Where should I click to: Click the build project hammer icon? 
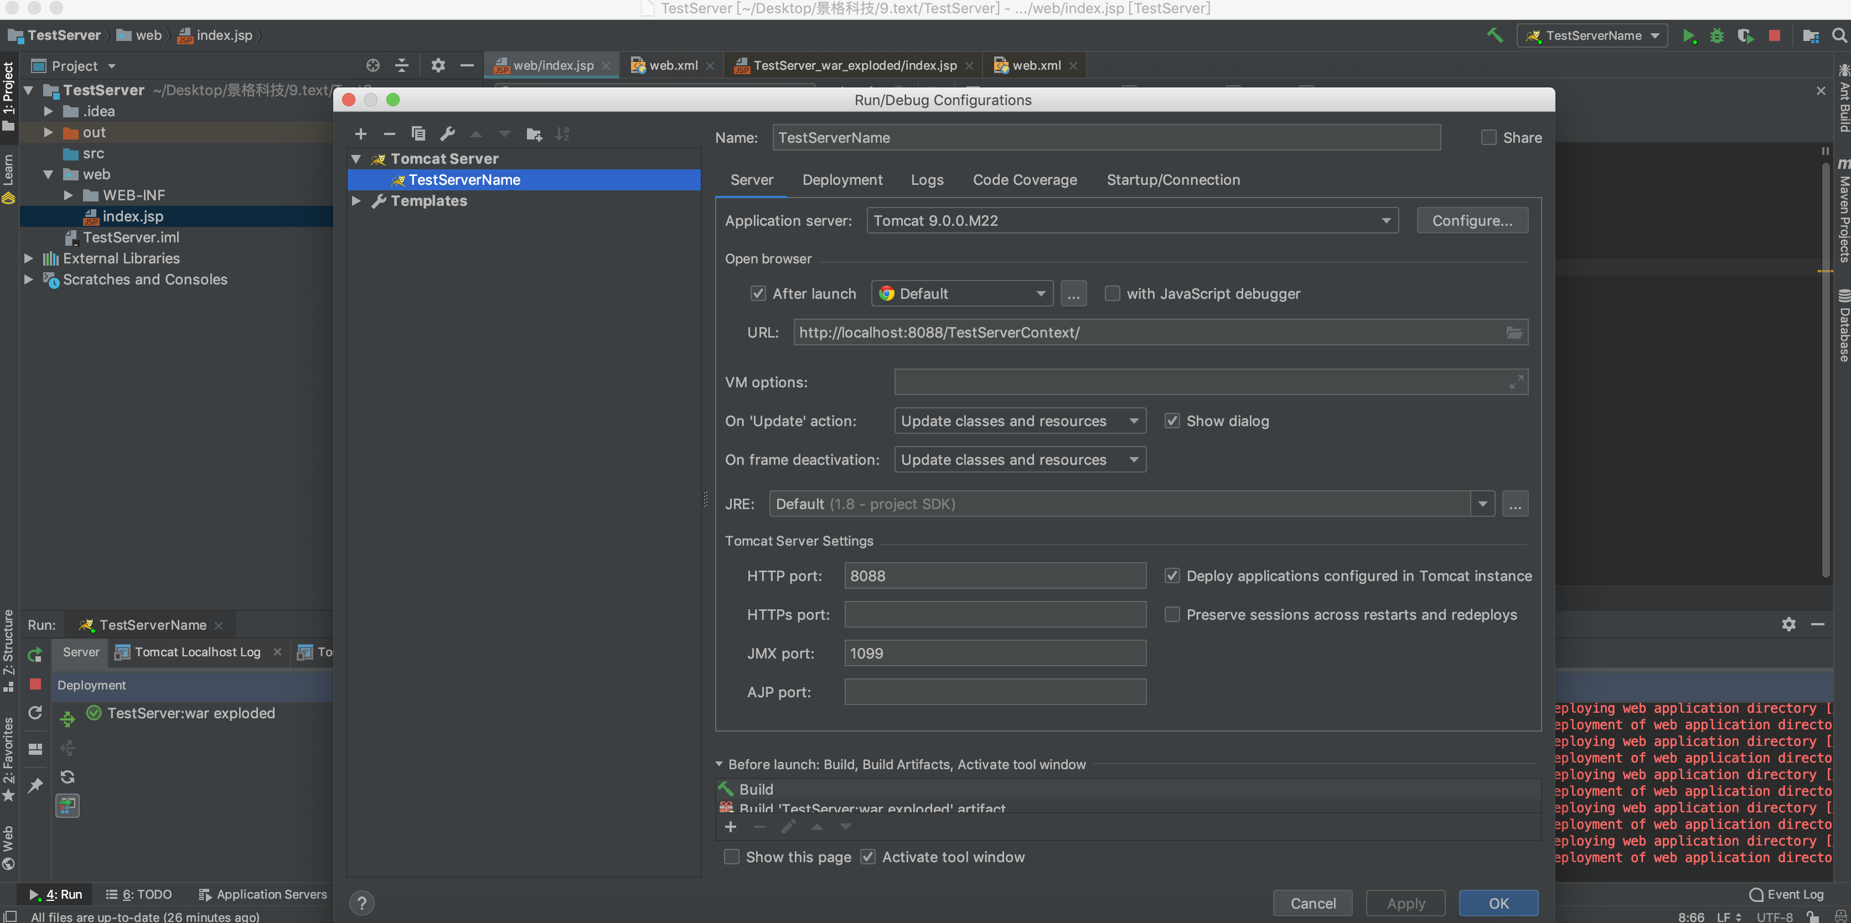point(1495,35)
